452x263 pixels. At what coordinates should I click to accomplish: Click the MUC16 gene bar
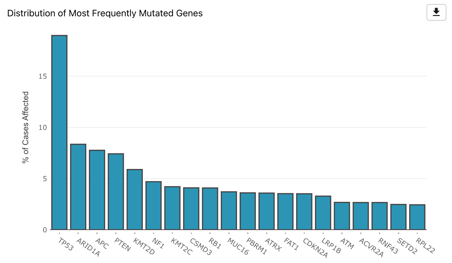click(x=229, y=211)
